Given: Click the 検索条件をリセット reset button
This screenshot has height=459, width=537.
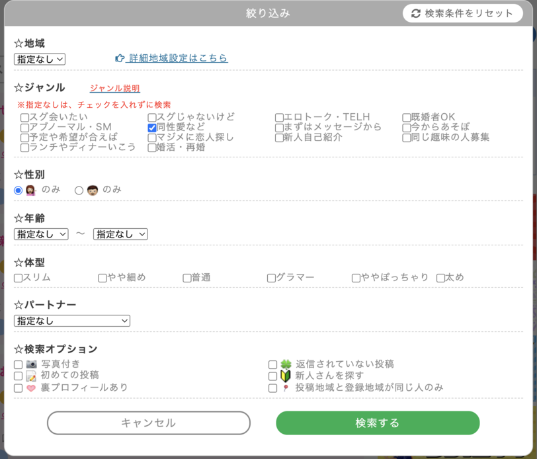Looking at the screenshot, I should tap(462, 13).
